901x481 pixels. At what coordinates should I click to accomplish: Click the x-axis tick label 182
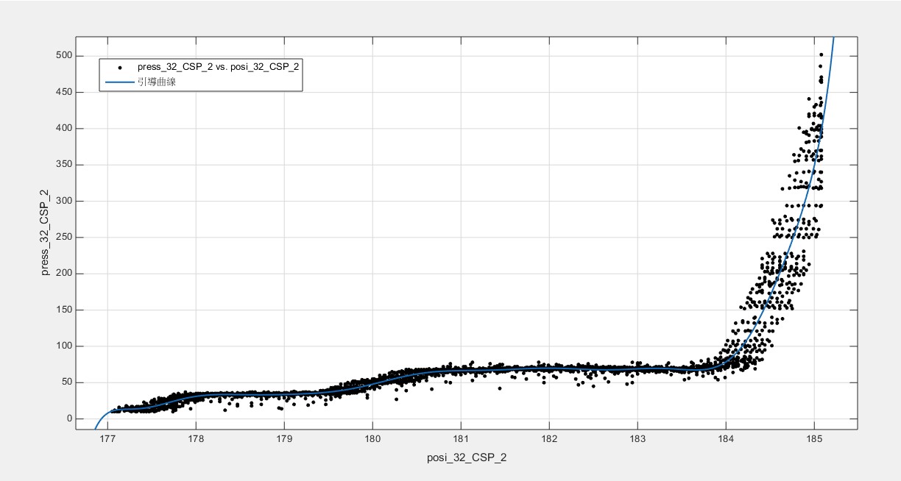pyautogui.click(x=549, y=440)
